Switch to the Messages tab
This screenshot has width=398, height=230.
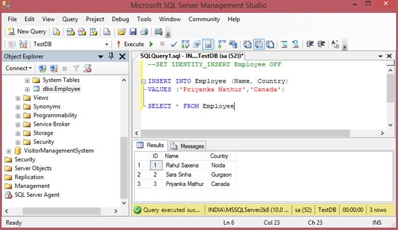pyautogui.click(x=188, y=146)
